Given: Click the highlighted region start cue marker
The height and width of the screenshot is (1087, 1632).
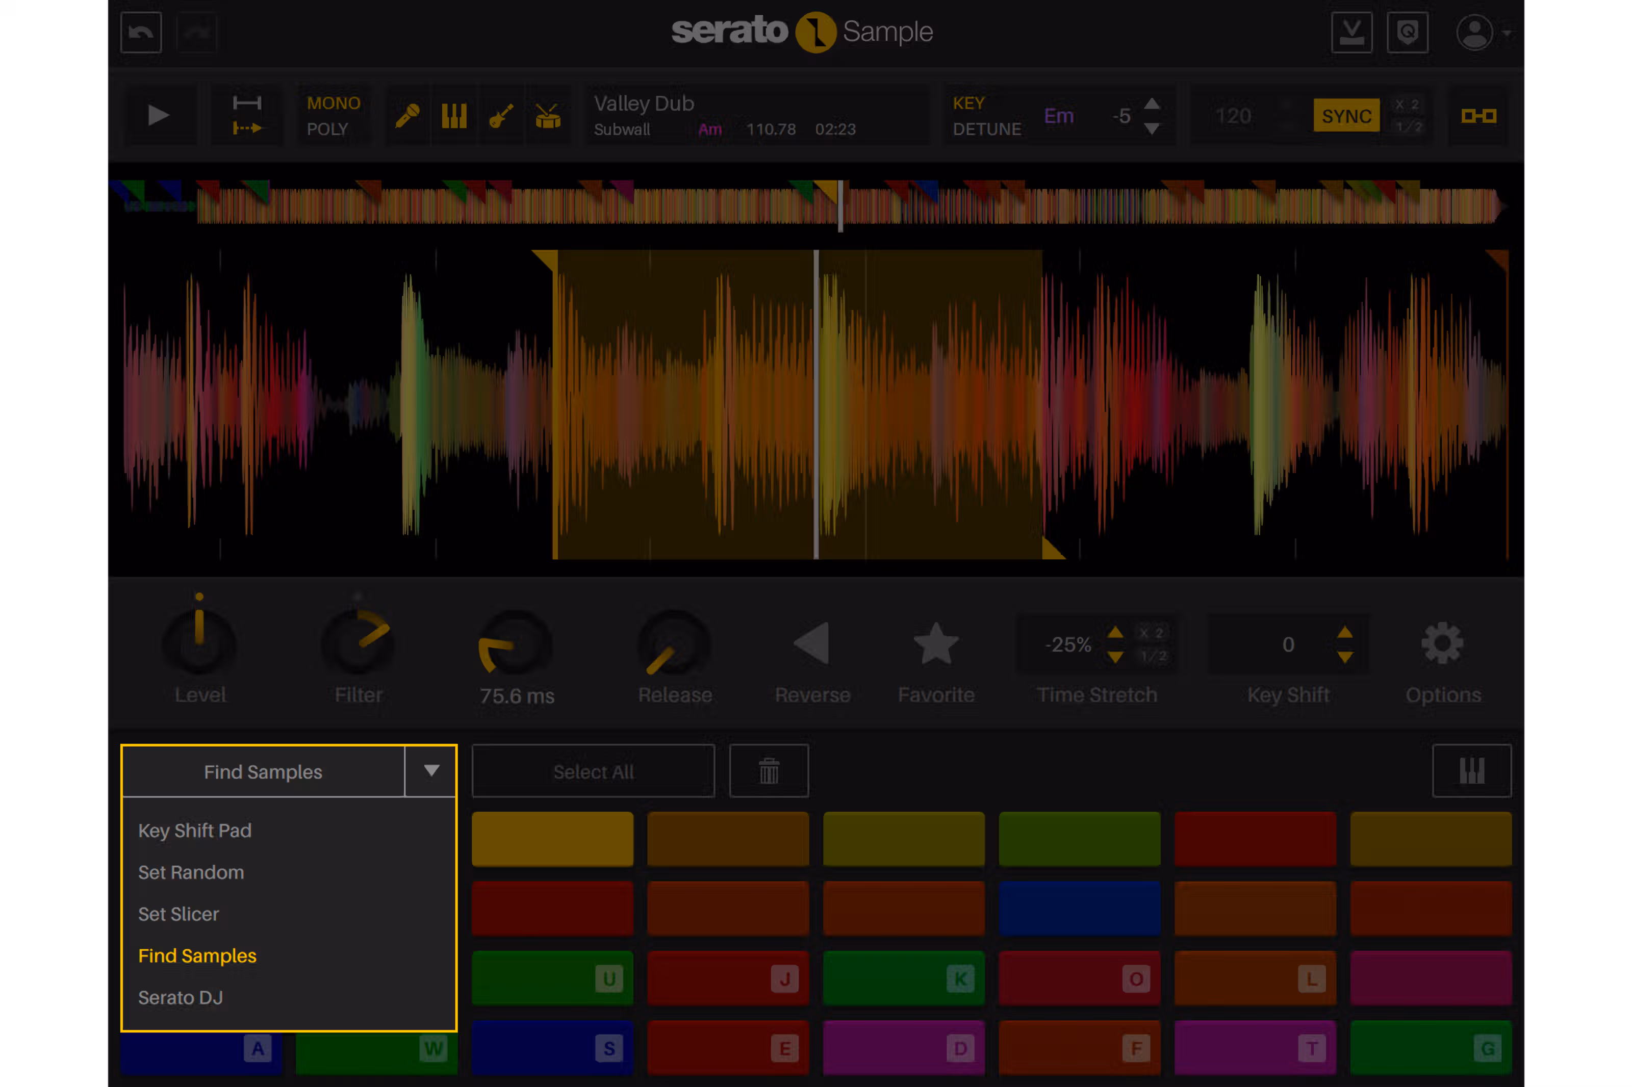Looking at the screenshot, I should tap(546, 260).
